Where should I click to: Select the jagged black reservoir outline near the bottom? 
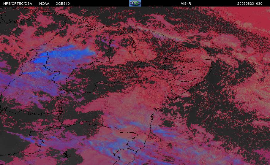click(67, 155)
